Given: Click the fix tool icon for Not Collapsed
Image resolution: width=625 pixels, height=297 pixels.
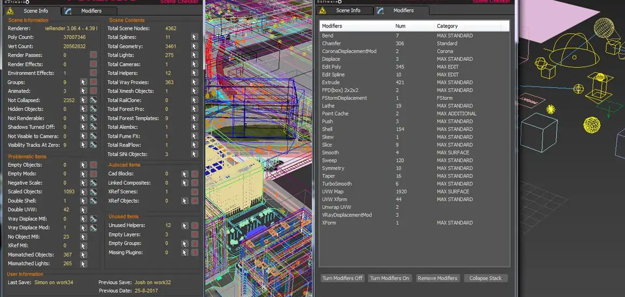Looking at the screenshot, I should pos(93,100).
